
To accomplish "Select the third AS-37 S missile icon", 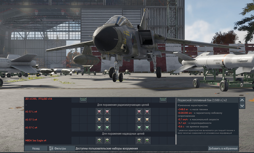I will pos(139,120).
